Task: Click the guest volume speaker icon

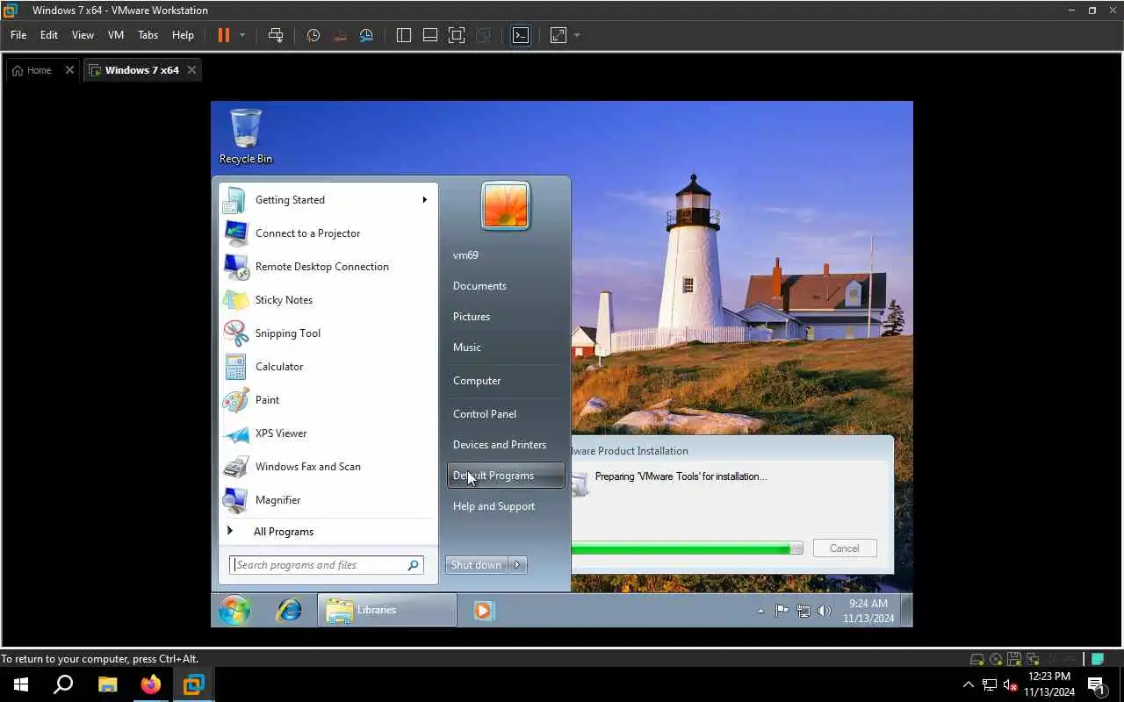Action: pos(824,611)
